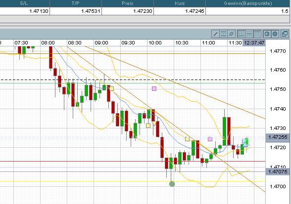Click the fully shaded circle chart icon
The image size is (291, 204).
[275, 34]
